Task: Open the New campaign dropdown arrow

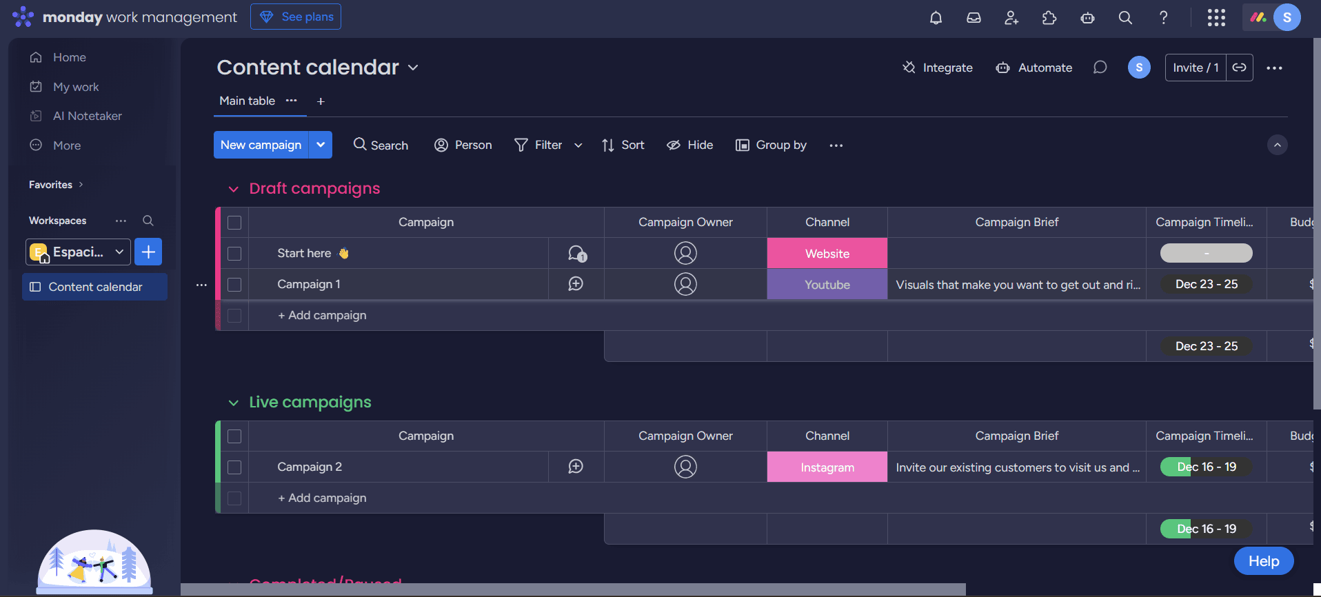Action: click(321, 145)
